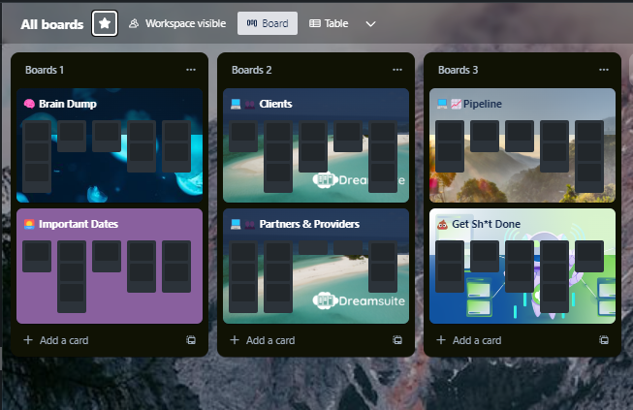
Task: Click the people emoji on Clients card
Action: pos(250,104)
